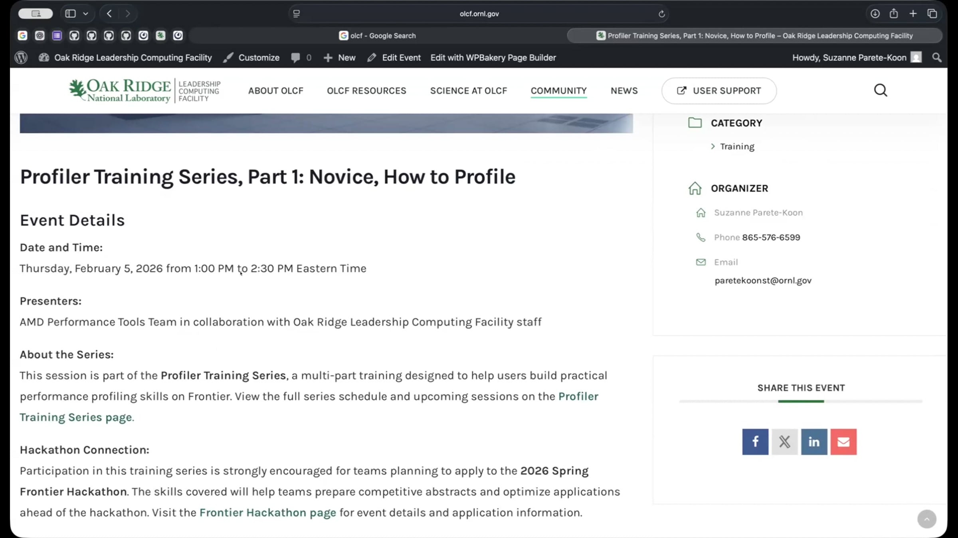This screenshot has height=538, width=958.
Task: Open the COMMUNITY nav menu
Action: point(558,90)
